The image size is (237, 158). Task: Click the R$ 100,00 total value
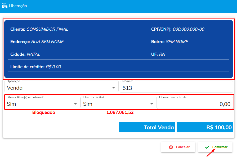[x=205, y=127]
